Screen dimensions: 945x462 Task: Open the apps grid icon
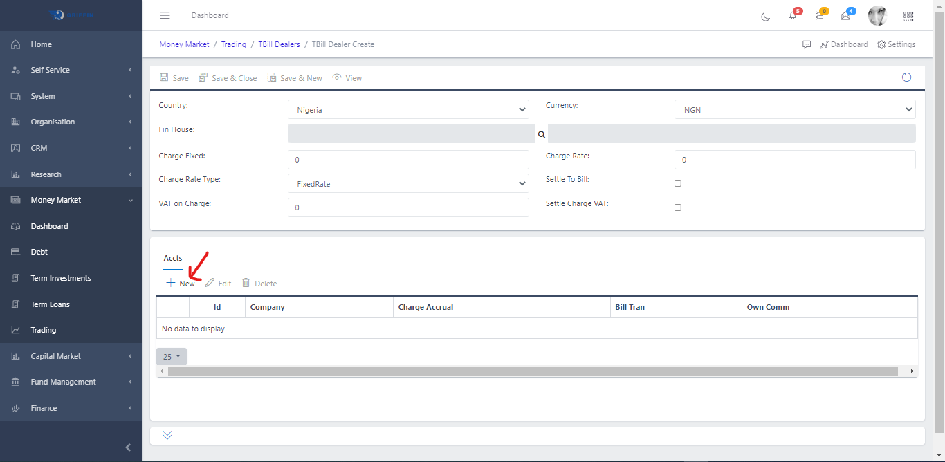908,16
